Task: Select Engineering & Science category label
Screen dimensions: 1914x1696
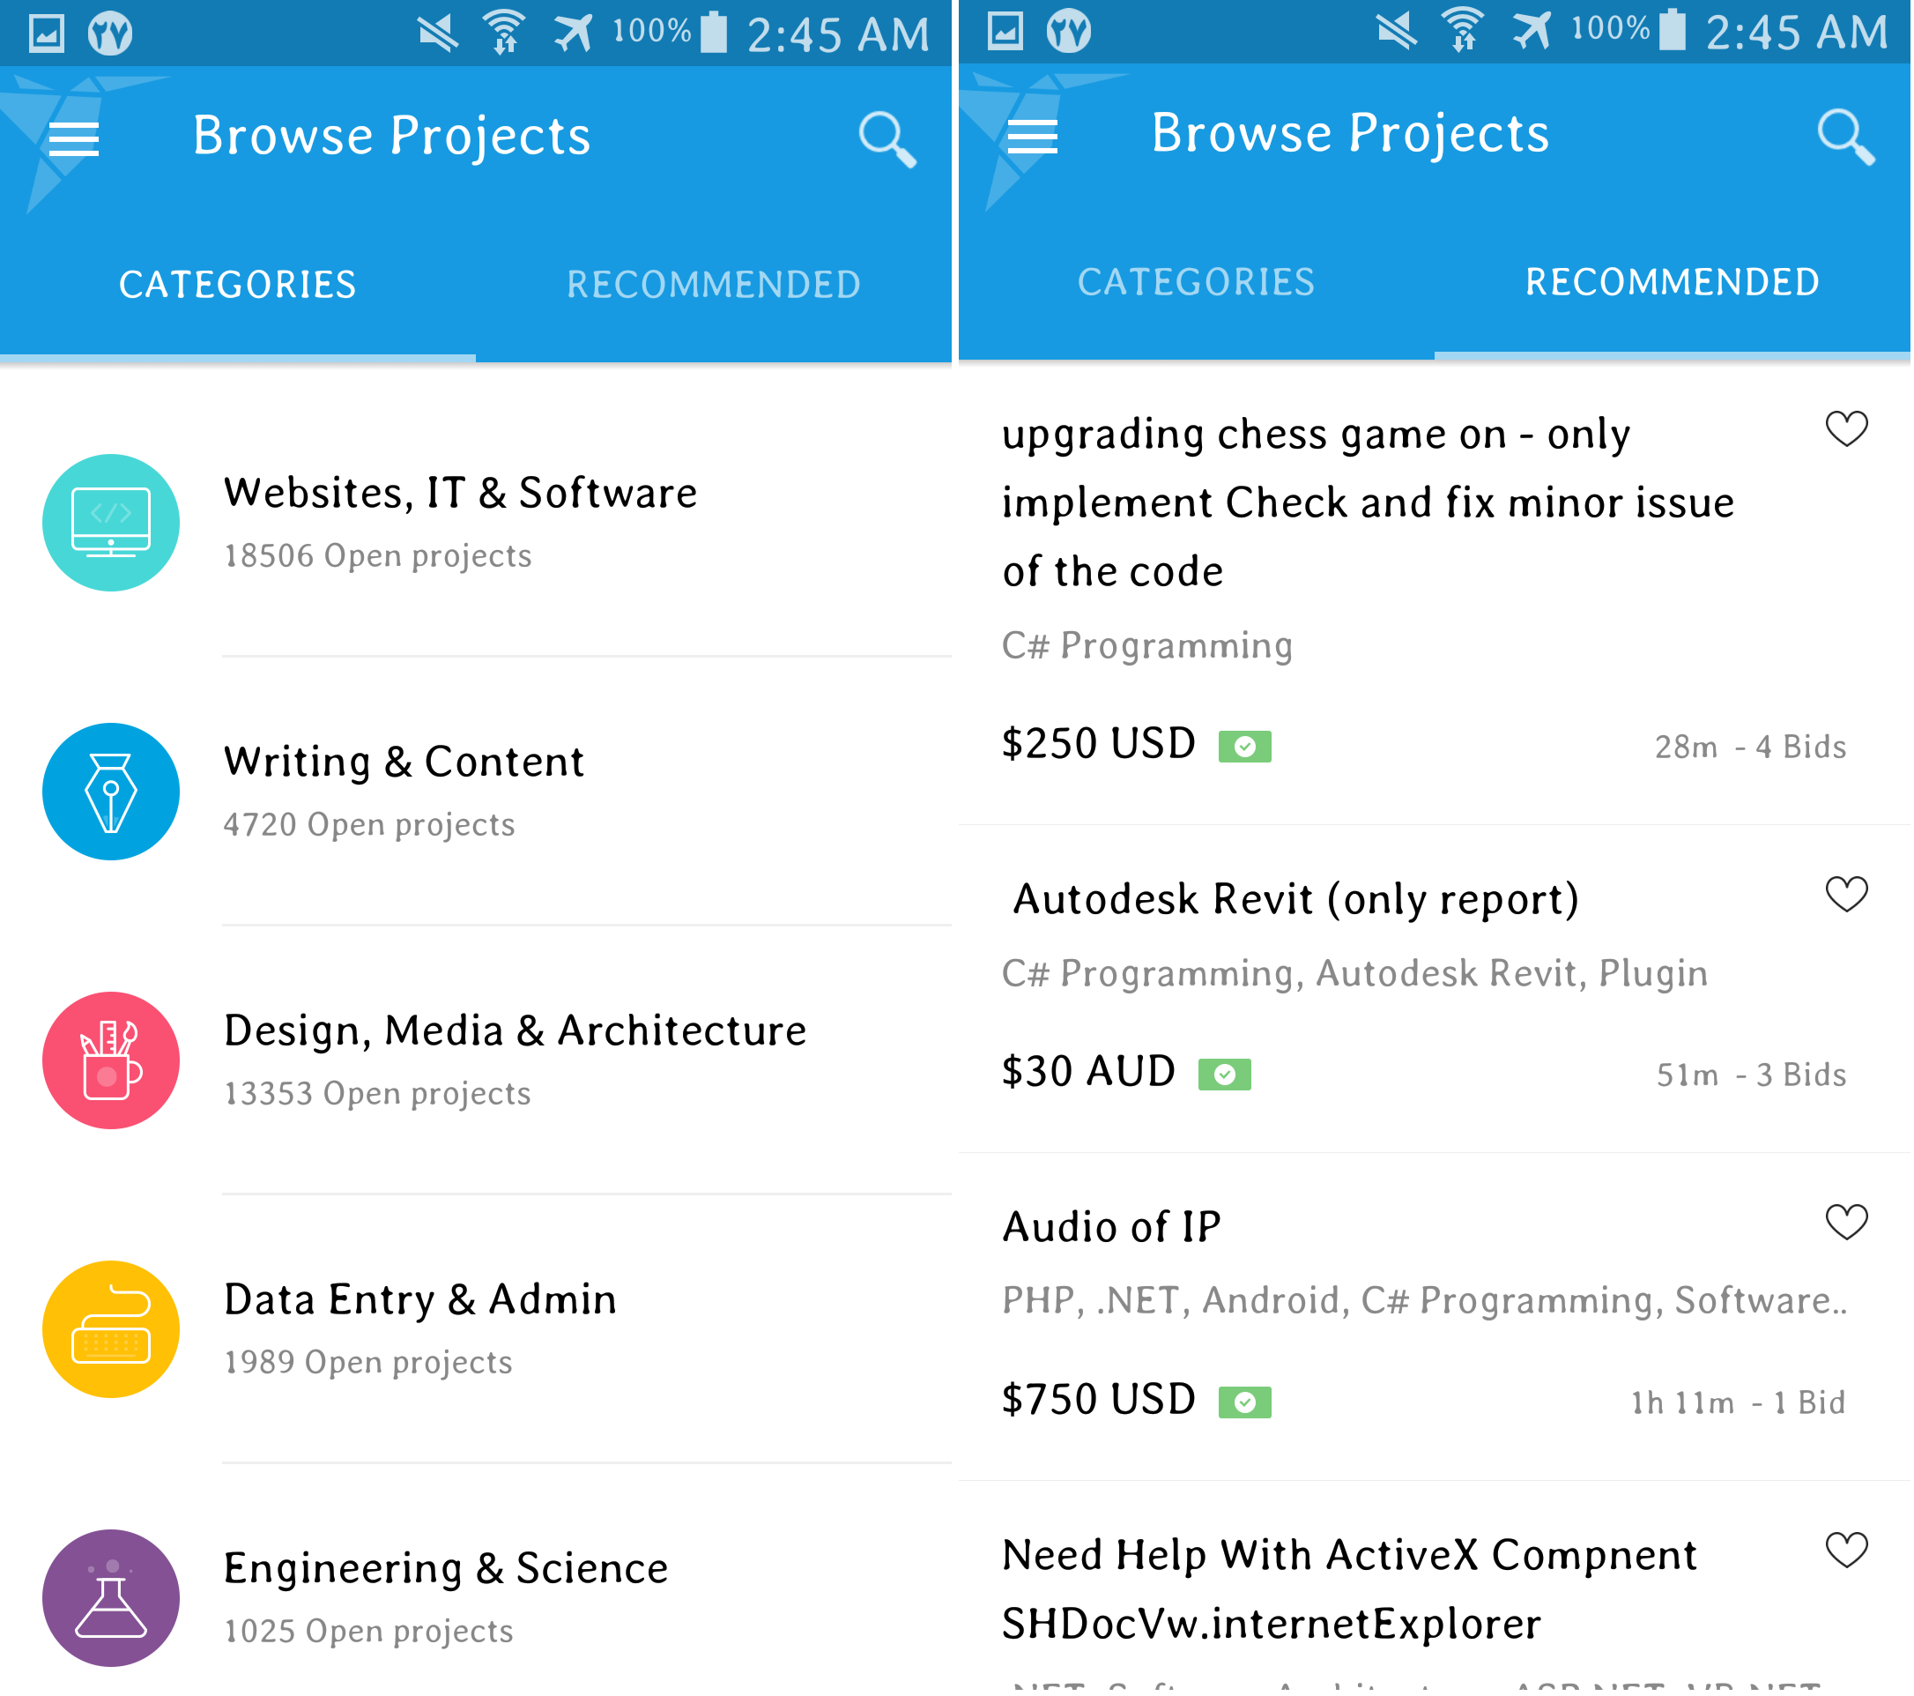Action: coord(446,1567)
